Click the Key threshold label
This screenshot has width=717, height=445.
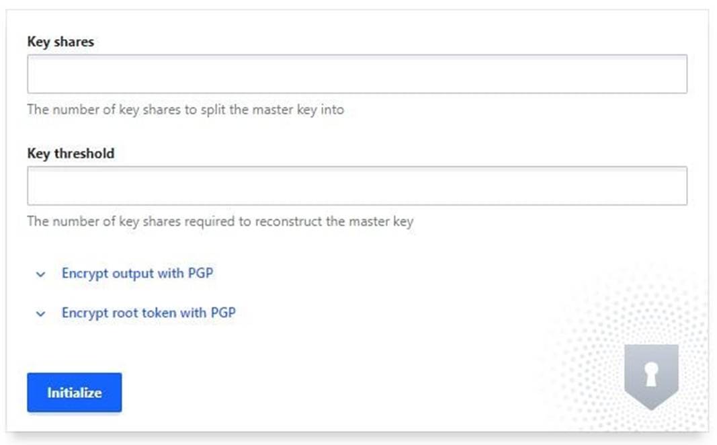coord(71,153)
